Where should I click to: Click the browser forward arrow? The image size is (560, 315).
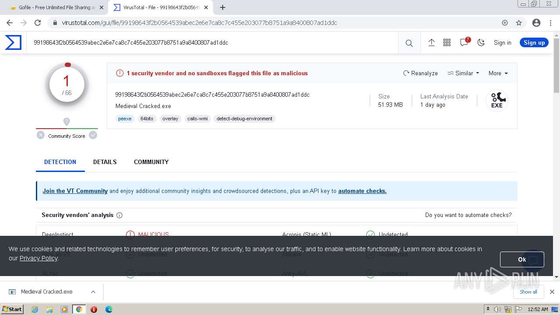(x=24, y=23)
